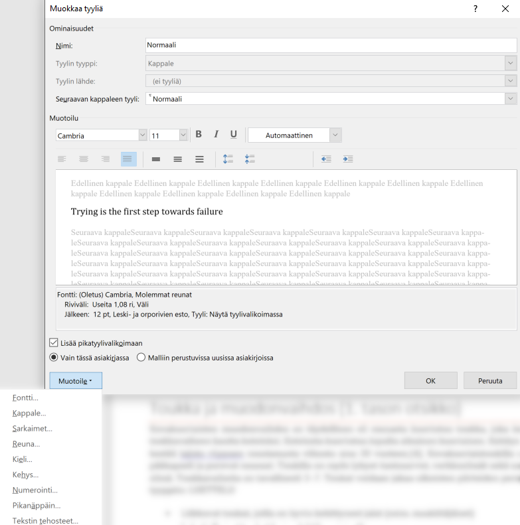The image size is (520, 525).
Task: Select Vain tässä asiakirjassa option
Action: pyautogui.click(x=54, y=357)
